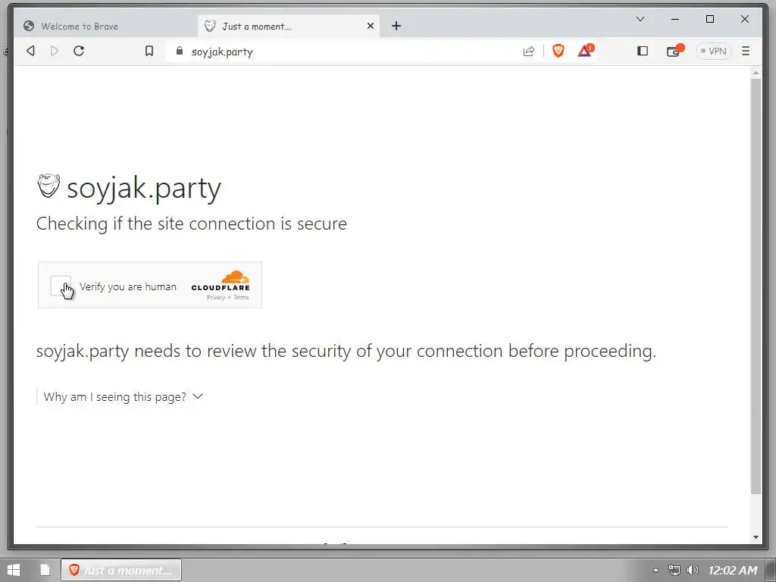The width and height of the screenshot is (776, 582).
Task: Check the Verify you are human box
Action: point(61,286)
